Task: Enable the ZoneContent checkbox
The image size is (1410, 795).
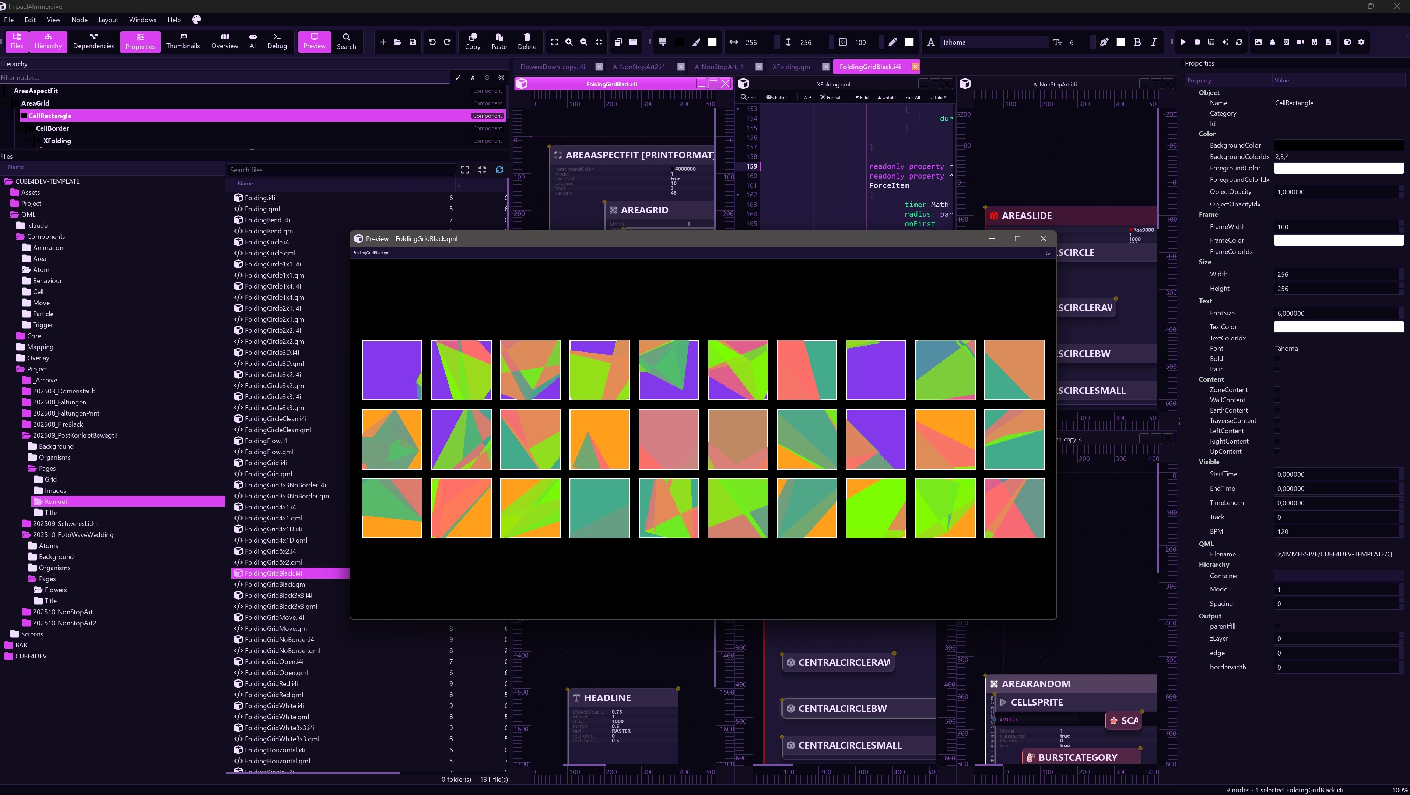Action: click(x=1277, y=390)
